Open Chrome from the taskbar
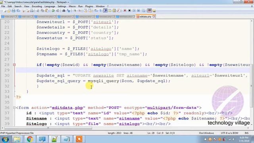Viewport: 254px width, 143px height. tap(30, 139)
